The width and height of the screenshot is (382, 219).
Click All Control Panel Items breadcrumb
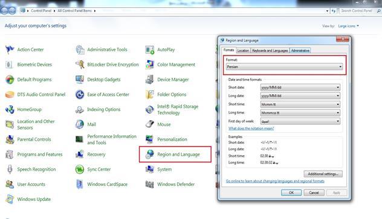(74, 11)
